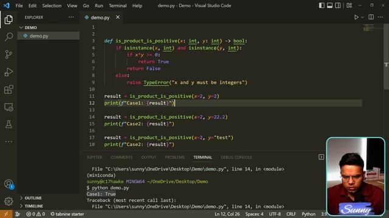Select the TERMINAL panel tab

coord(202,157)
